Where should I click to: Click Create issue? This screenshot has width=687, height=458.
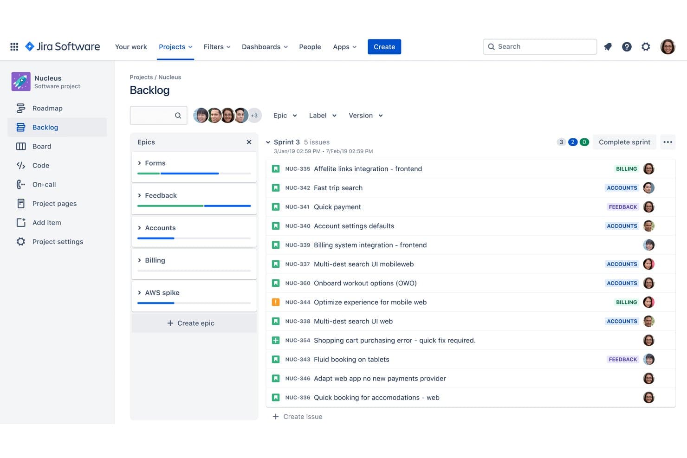coord(298,417)
